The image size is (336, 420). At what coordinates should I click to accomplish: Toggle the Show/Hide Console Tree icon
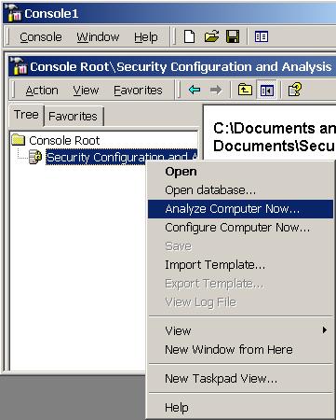pyautogui.click(x=266, y=91)
